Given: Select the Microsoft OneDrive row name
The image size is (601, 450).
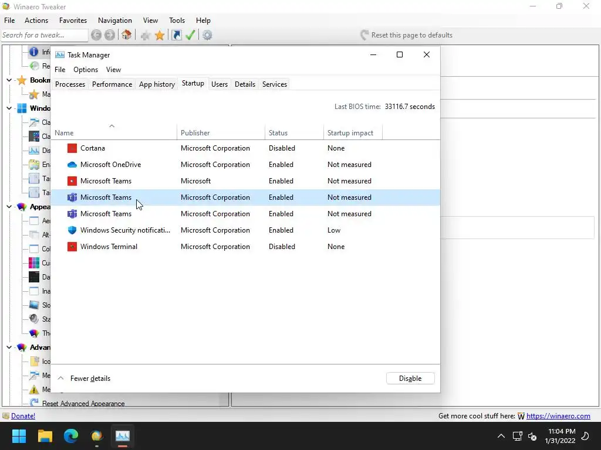Looking at the screenshot, I should 111,165.
